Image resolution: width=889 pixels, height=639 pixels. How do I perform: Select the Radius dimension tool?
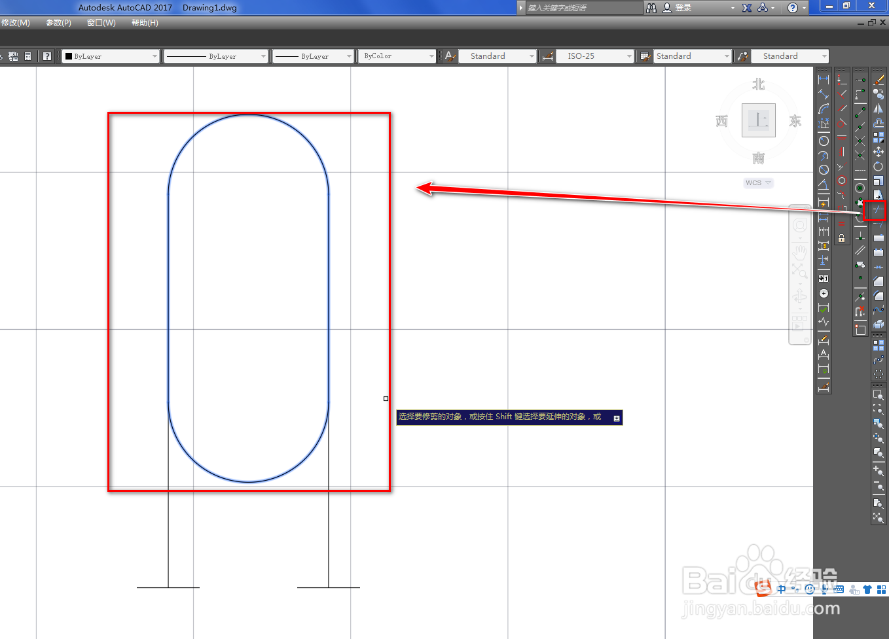pyautogui.click(x=824, y=141)
